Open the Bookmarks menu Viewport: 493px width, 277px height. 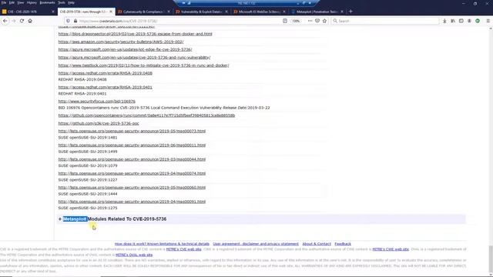[x=47, y=2]
